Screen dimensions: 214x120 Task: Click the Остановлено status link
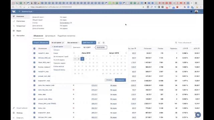[65, 23]
